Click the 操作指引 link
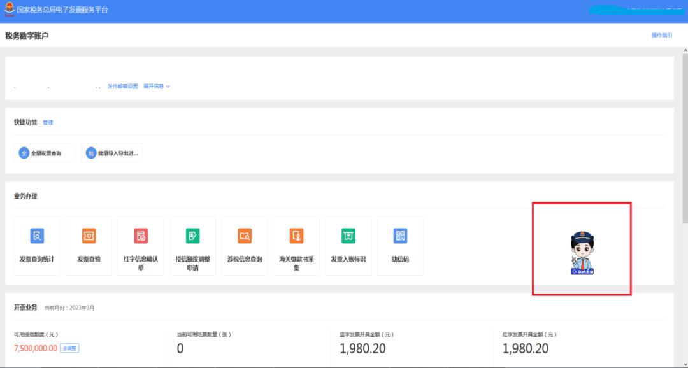688x368 pixels. (661, 36)
